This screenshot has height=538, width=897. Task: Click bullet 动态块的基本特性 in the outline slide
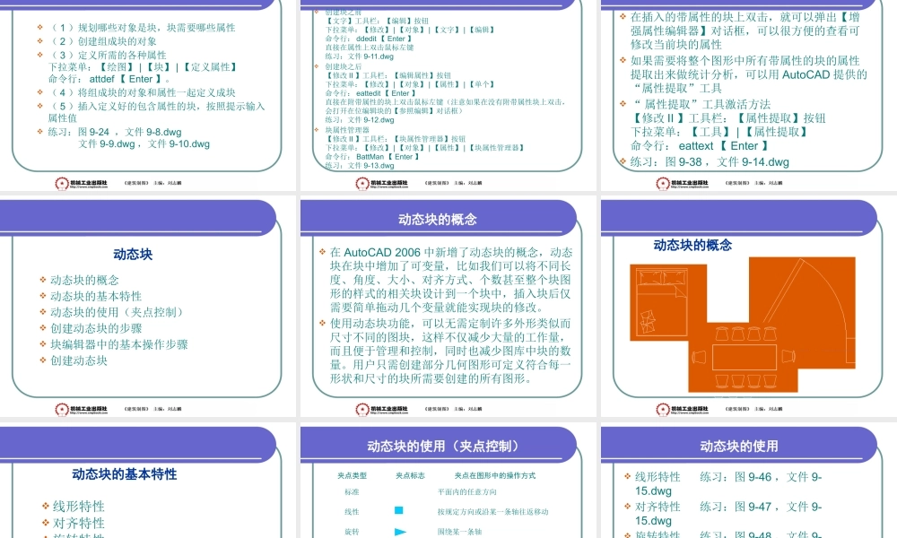tap(96, 296)
